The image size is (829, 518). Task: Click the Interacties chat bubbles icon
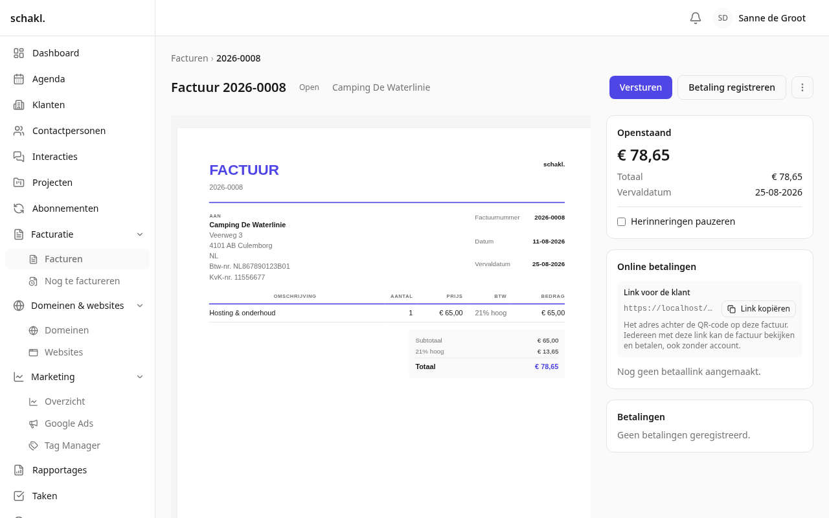19,157
